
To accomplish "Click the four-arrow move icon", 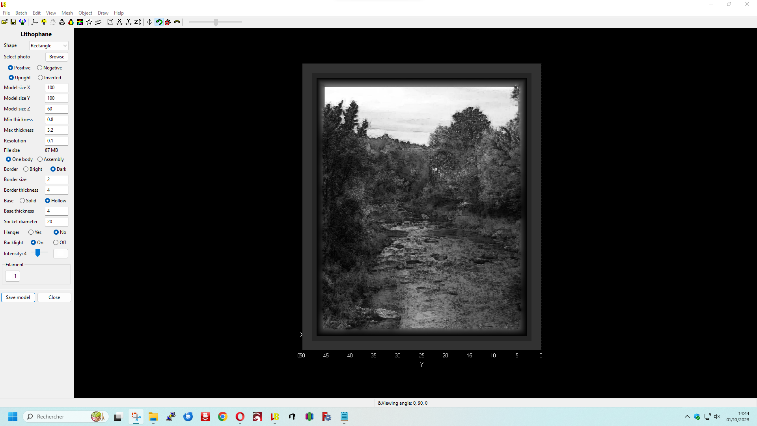I will (149, 22).
